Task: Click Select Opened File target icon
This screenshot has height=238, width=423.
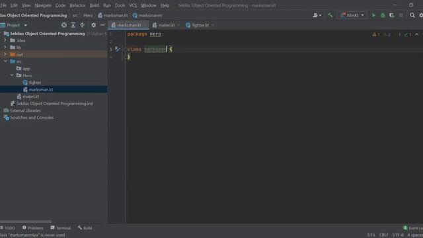Action: click(x=64, y=25)
